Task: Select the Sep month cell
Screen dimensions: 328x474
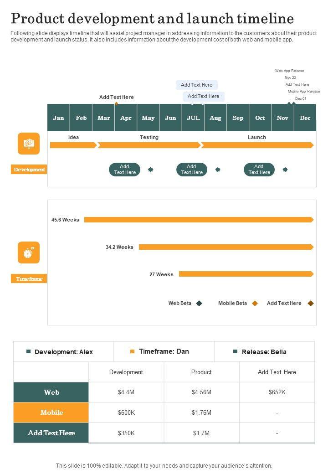Action: [x=238, y=118]
